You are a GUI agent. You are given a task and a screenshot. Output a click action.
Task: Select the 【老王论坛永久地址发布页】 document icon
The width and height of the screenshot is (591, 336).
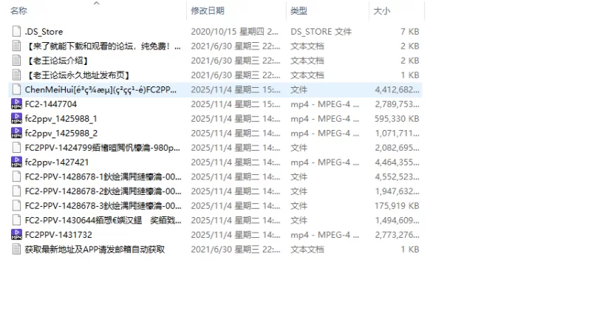tap(16, 75)
